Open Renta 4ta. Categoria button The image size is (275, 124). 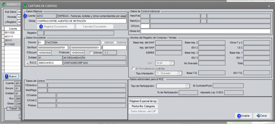point(143,106)
